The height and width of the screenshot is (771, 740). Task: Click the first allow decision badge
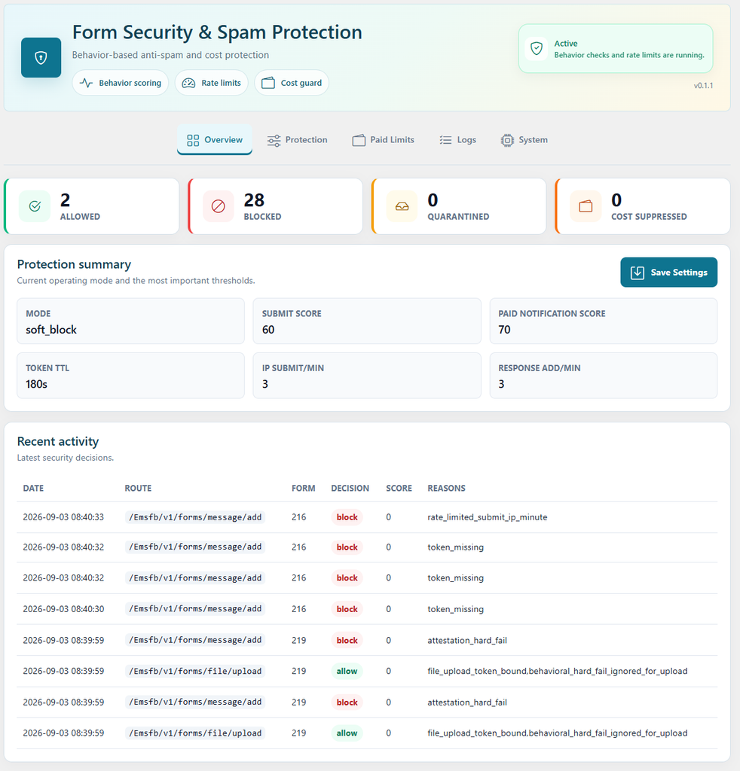click(x=347, y=671)
